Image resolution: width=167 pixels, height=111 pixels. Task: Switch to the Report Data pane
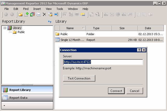(27, 98)
